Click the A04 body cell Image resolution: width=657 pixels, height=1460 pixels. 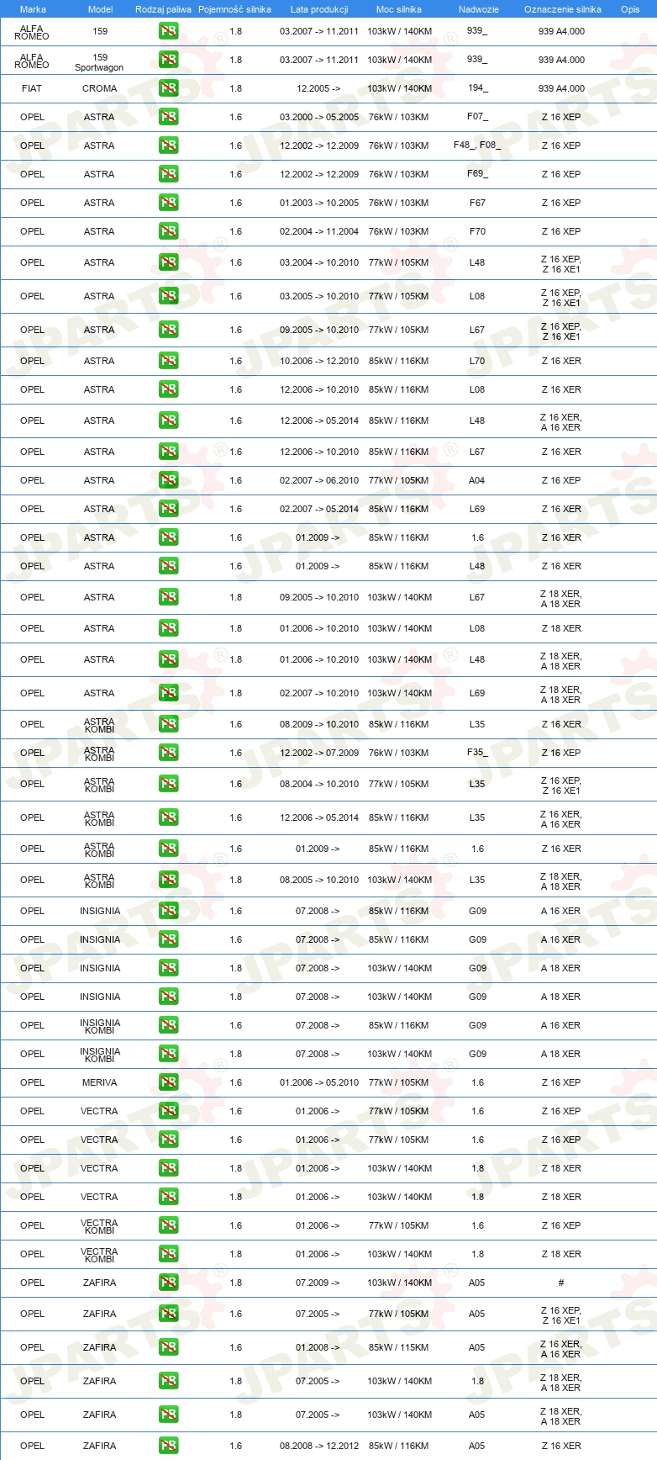(x=477, y=480)
